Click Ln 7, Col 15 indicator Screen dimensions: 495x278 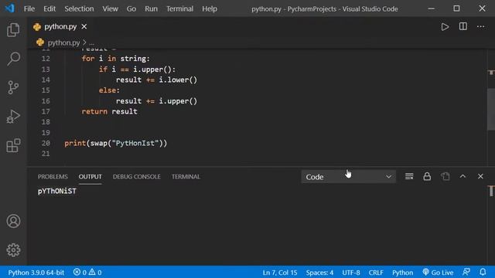[x=280, y=273]
